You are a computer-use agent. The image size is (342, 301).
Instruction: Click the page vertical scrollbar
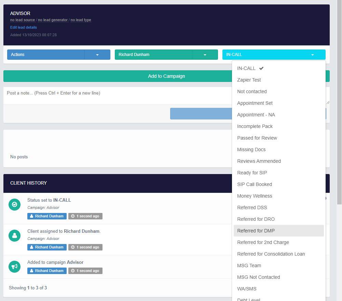coord(339,102)
